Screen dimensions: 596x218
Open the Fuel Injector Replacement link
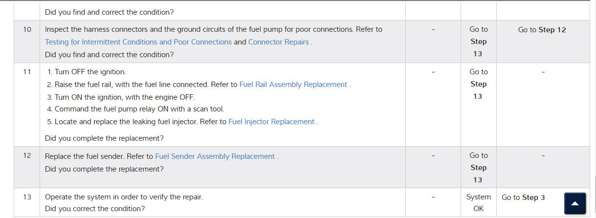coord(271,122)
